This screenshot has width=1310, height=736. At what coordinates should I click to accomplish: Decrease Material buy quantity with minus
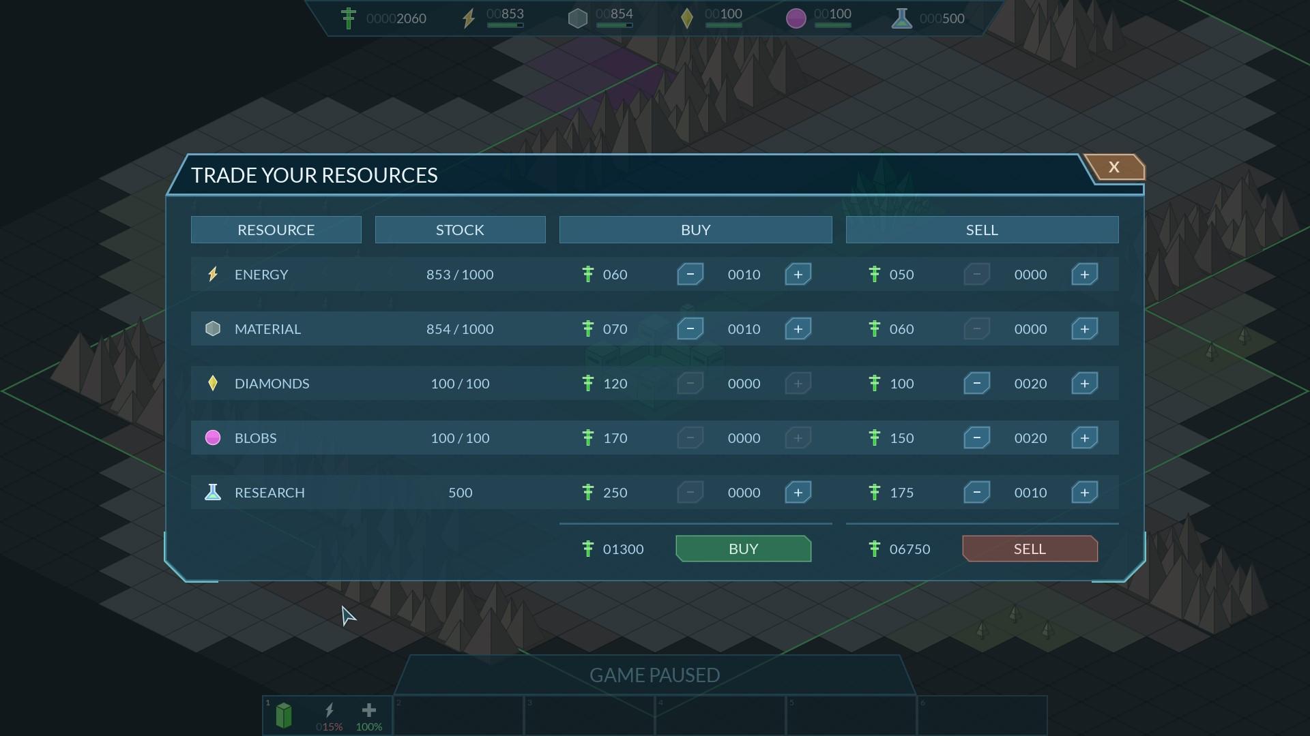(690, 329)
